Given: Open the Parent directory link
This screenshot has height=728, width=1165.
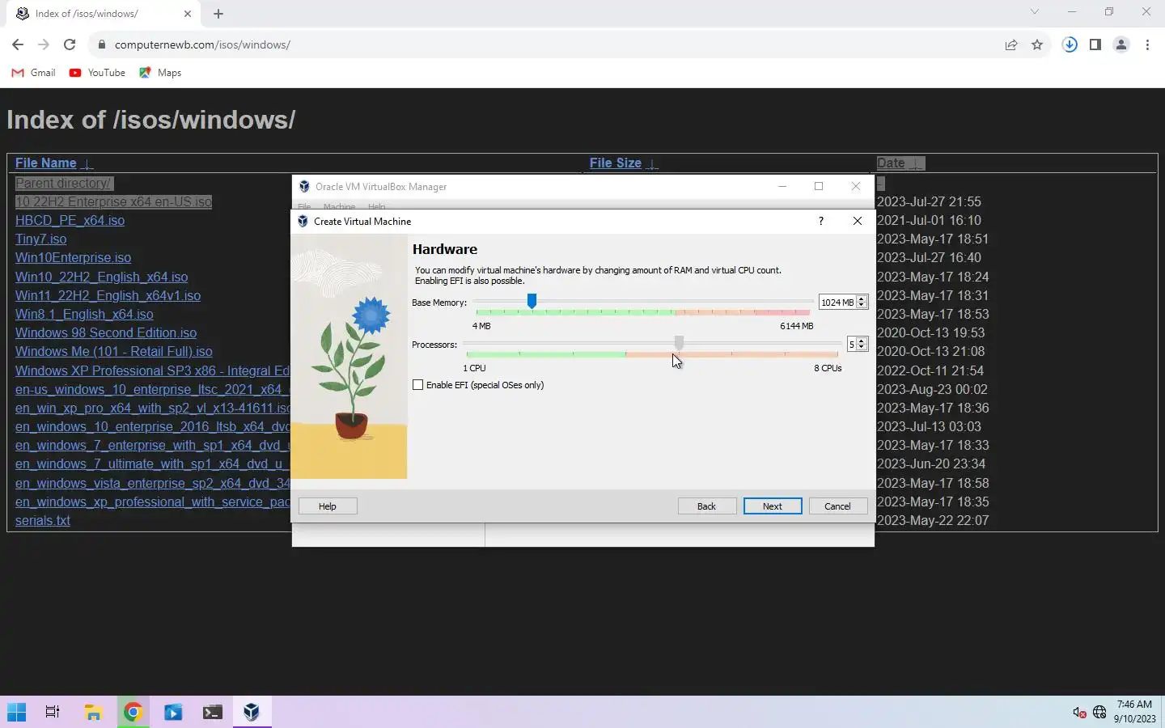Looking at the screenshot, I should pos(64,184).
